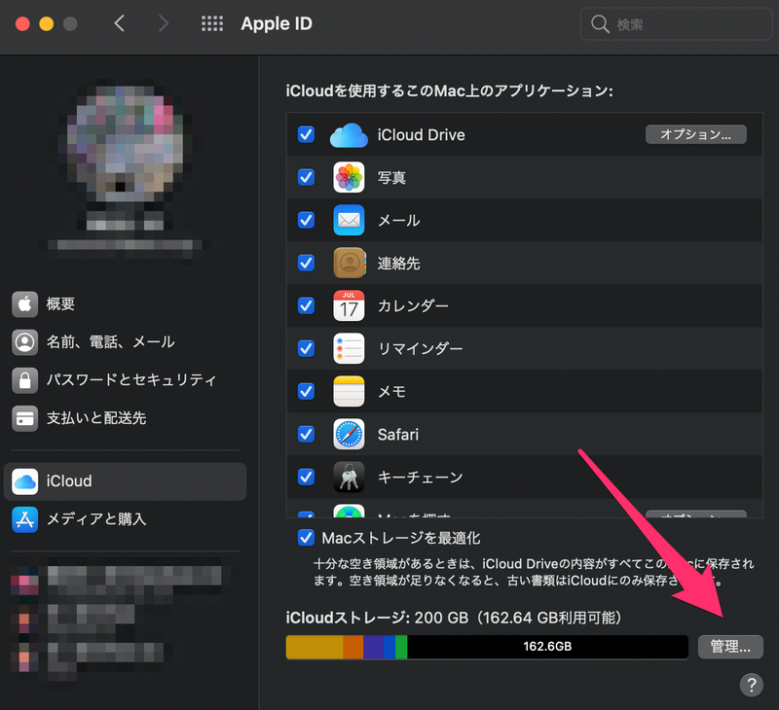Click the Apple logo icon beside 概要
Image resolution: width=779 pixels, height=710 pixels.
pos(25,303)
